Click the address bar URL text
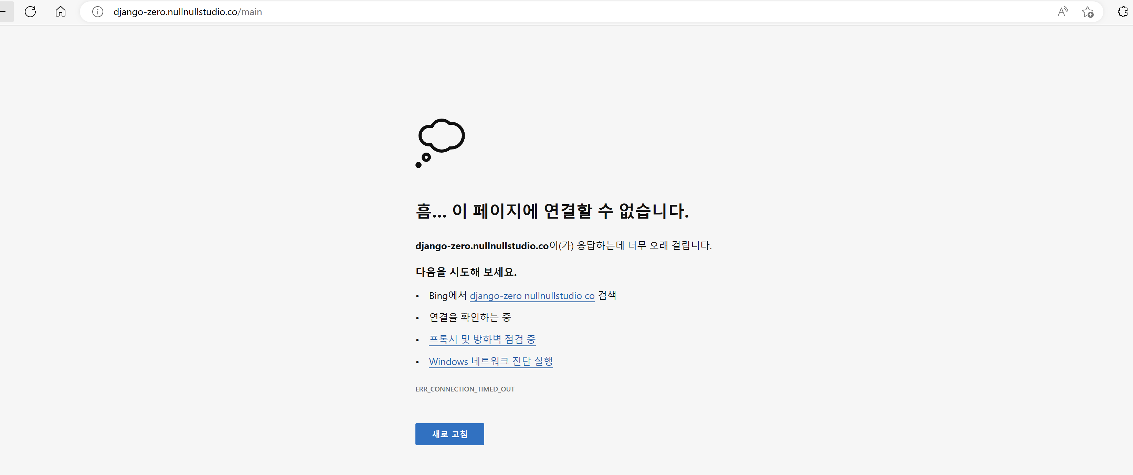This screenshot has height=475, width=1133. (176, 12)
